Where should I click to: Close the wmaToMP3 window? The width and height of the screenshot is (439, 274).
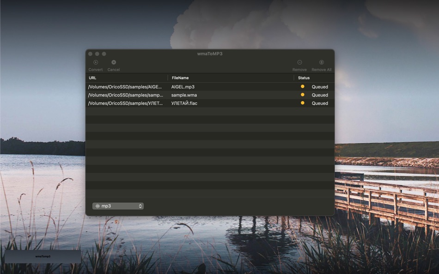tap(90, 54)
